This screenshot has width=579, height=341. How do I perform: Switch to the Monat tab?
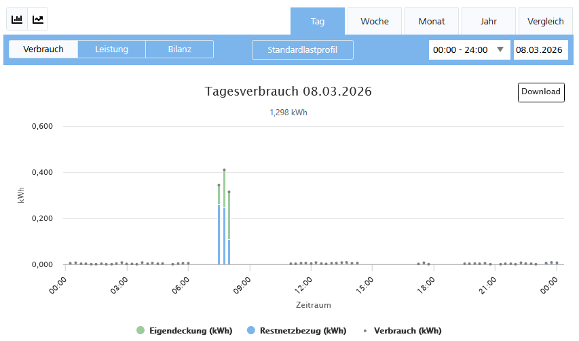coord(432,22)
